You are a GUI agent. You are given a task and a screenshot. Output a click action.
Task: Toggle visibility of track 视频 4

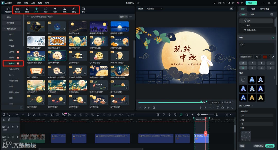tap(18, 137)
